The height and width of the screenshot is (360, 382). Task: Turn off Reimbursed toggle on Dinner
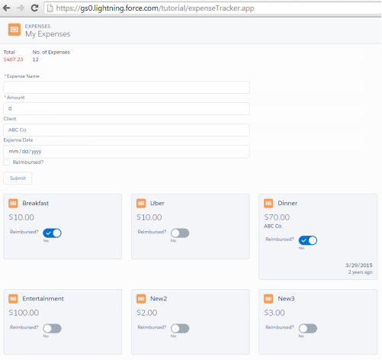tap(308, 240)
